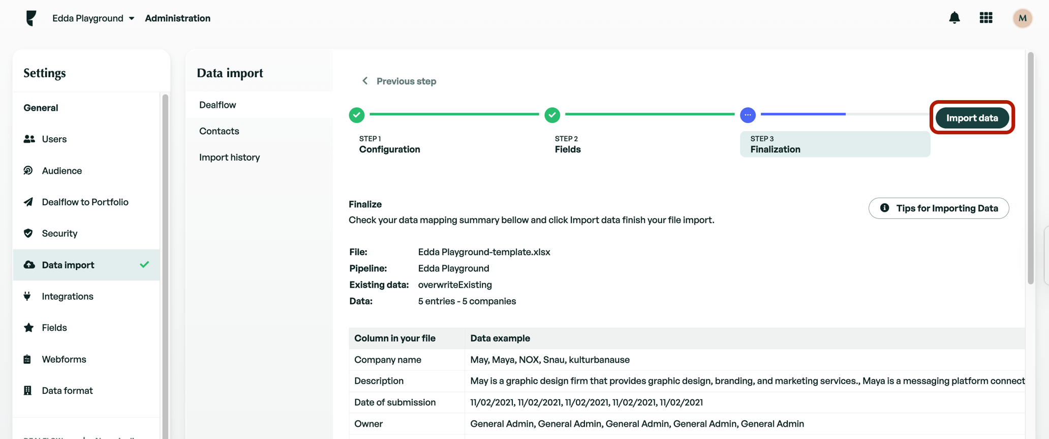
Task: Click the Step 3 in-progress circle
Action: click(748, 115)
